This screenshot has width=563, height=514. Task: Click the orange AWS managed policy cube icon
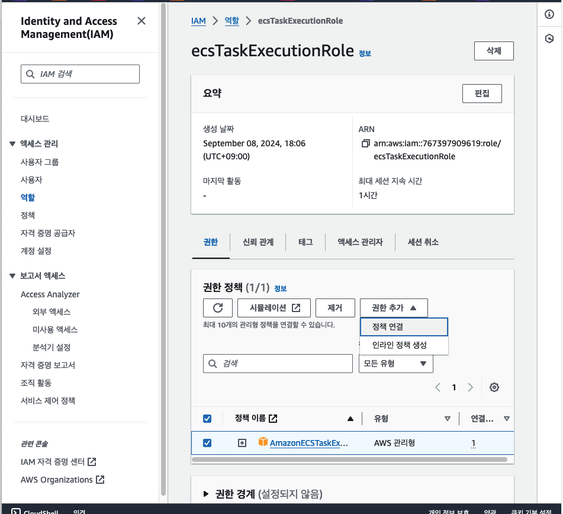tap(263, 441)
